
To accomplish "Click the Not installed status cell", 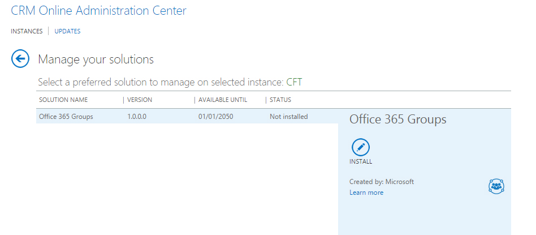I will [288, 117].
